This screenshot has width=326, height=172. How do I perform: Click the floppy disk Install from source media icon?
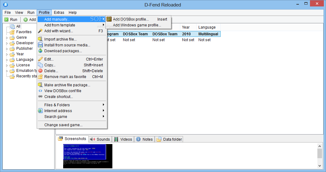point(40,45)
